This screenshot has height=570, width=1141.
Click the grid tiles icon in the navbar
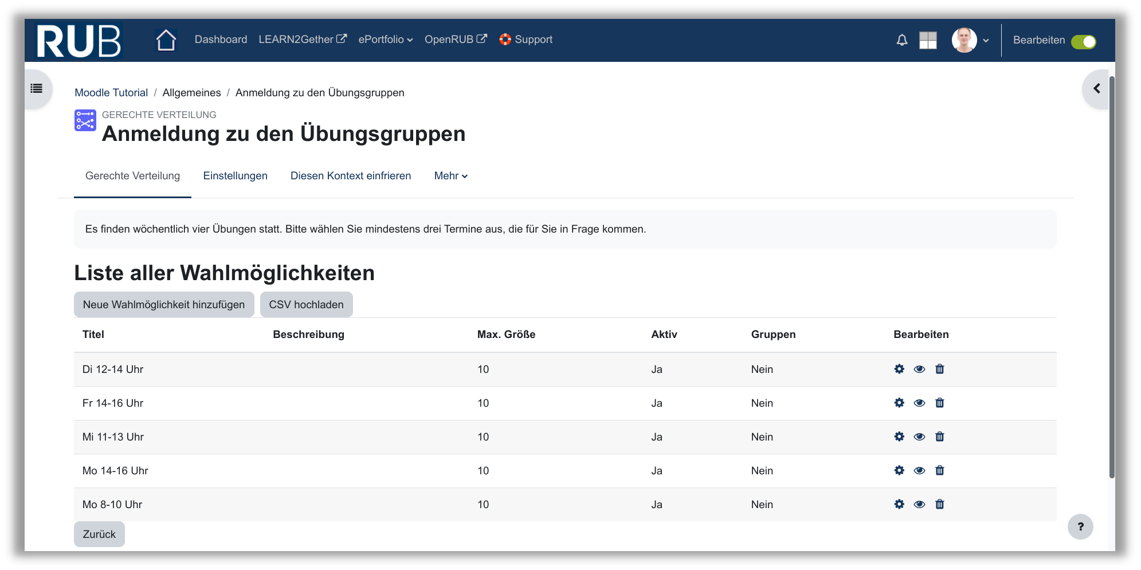[x=927, y=40]
